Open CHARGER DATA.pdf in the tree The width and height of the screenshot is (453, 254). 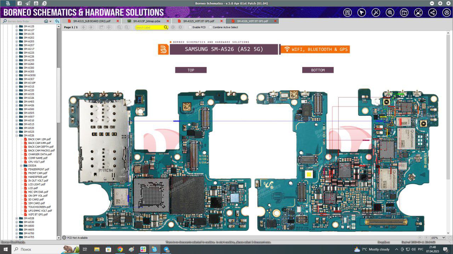[x=40, y=154]
